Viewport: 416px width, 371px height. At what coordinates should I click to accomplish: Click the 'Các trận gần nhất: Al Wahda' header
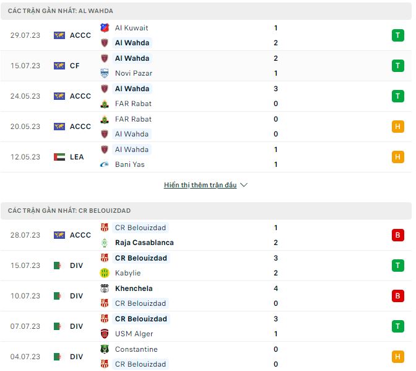[61, 11]
